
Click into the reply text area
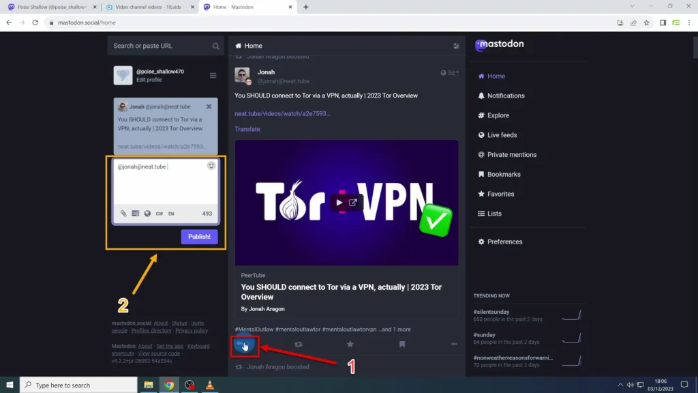[x=165, y=183]
